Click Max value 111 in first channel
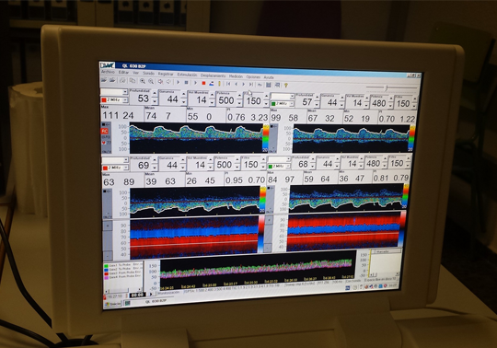This screenshot has width=497, height=348. point(110,115)
